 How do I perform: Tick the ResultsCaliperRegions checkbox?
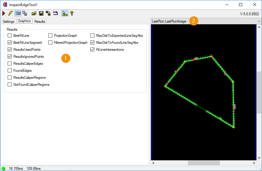coord(10,77)
